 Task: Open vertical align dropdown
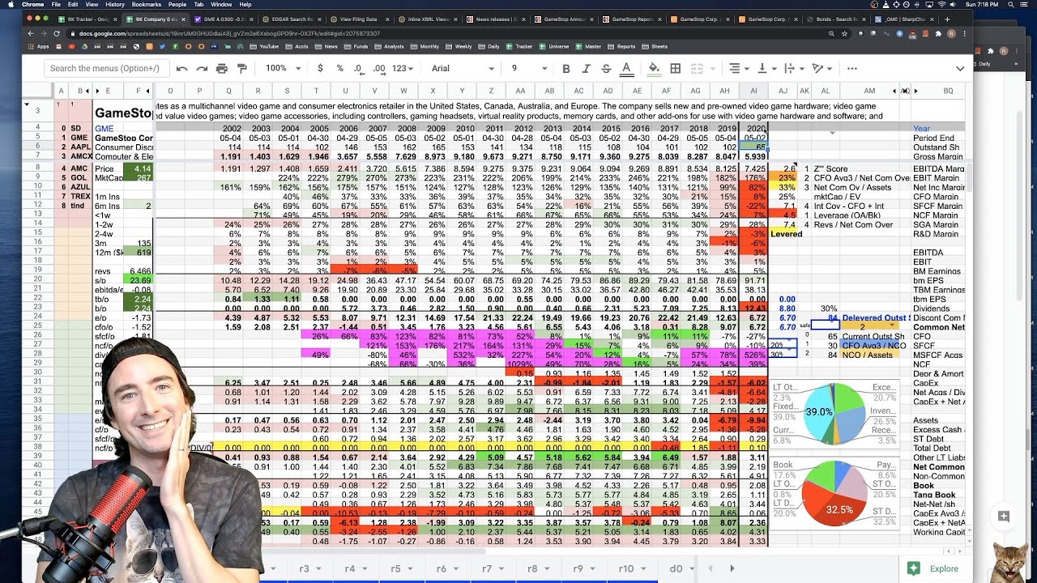pos(766,69)
